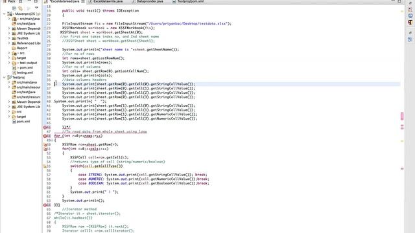Select testng.xml in Package Explorer

(25, 72)
